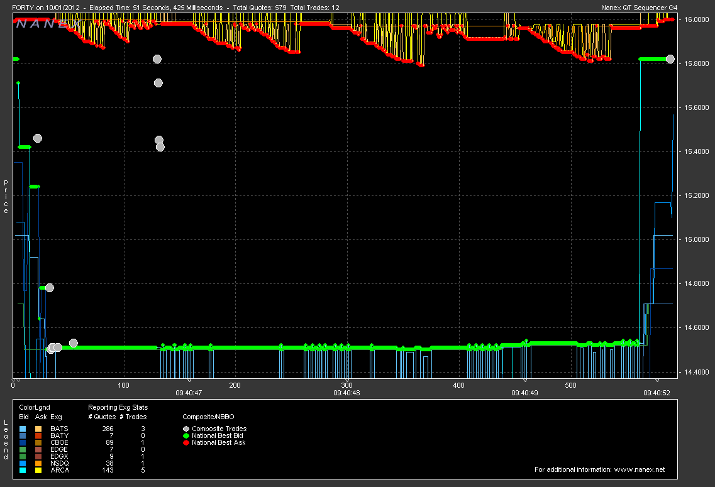715x487 pixels.
Task: Click the ColorLgnd legend heading
Action: (x=34, y=407)
